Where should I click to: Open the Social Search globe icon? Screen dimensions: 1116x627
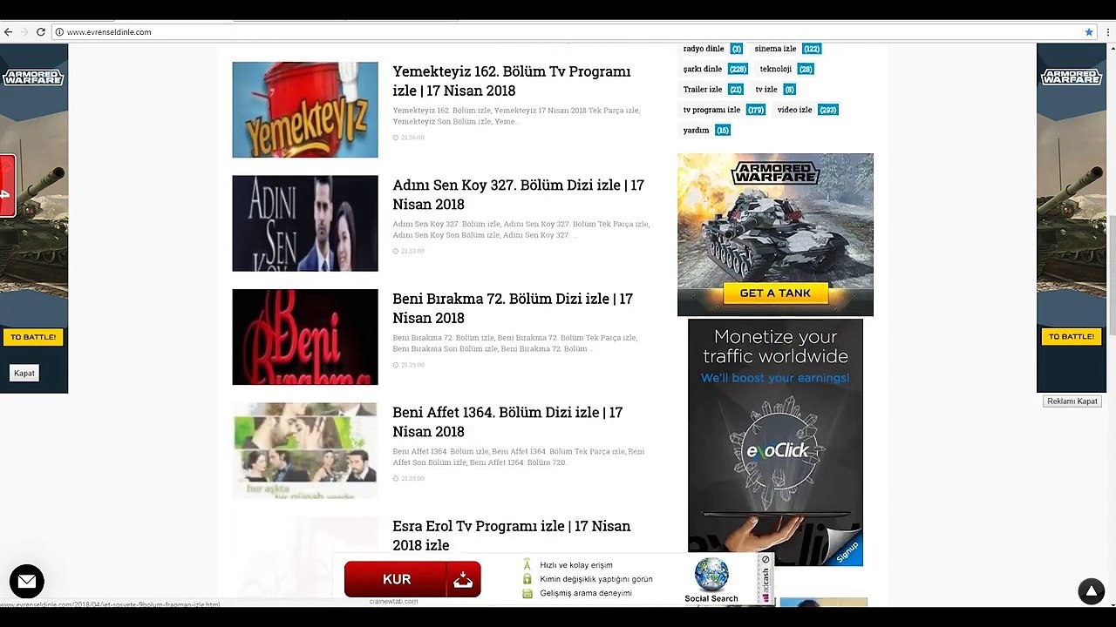(711, 575)
